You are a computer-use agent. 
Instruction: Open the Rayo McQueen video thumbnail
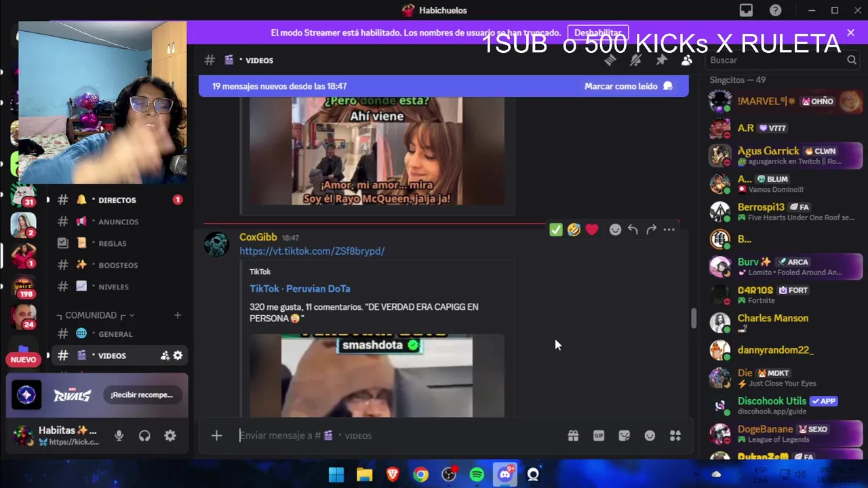pyautogui.click(x=377, y=150)
